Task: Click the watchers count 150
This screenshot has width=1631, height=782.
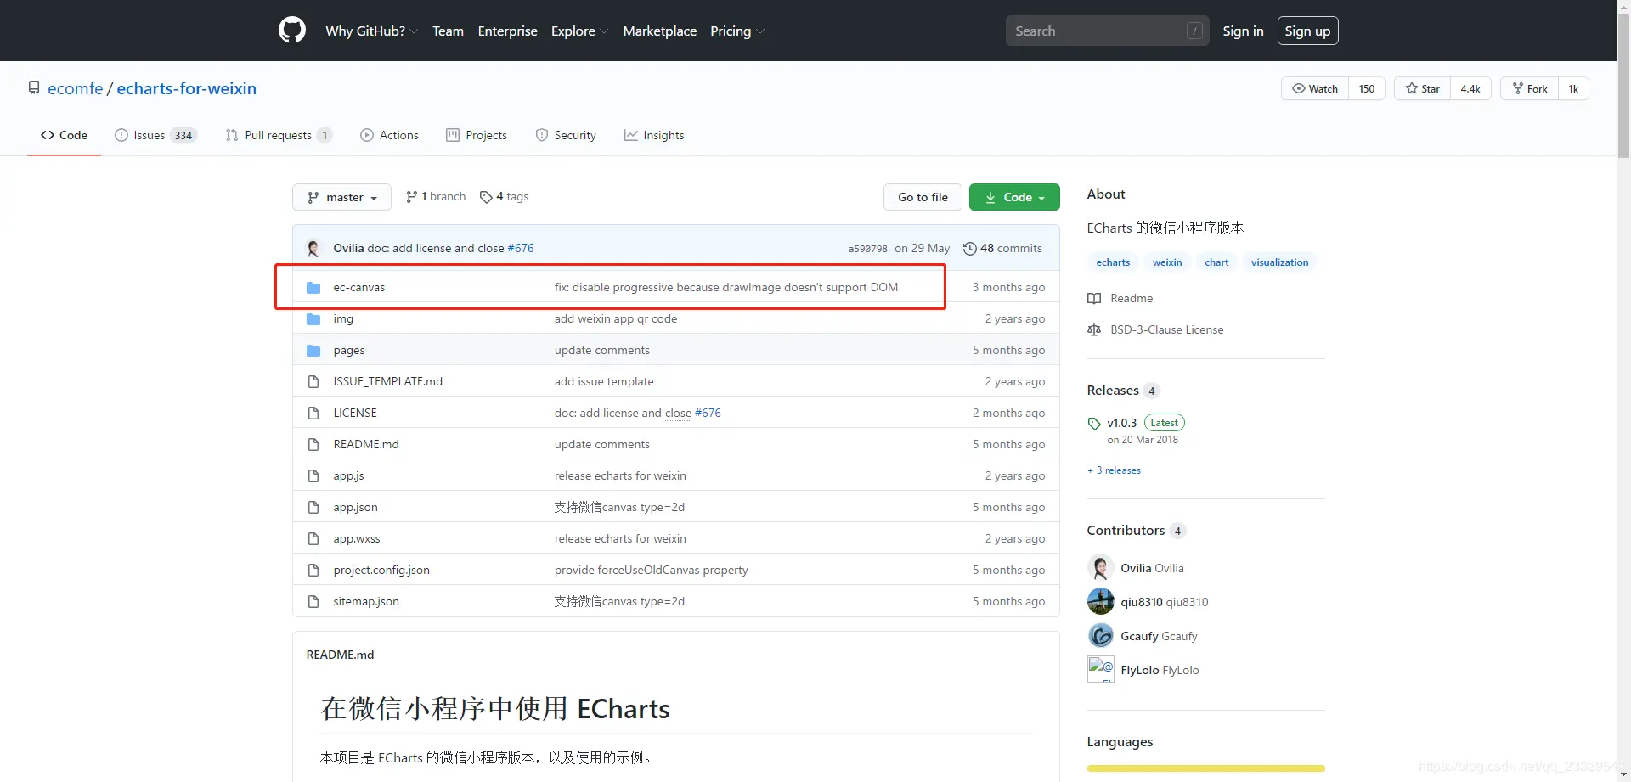Action: tap(1367, 88)
